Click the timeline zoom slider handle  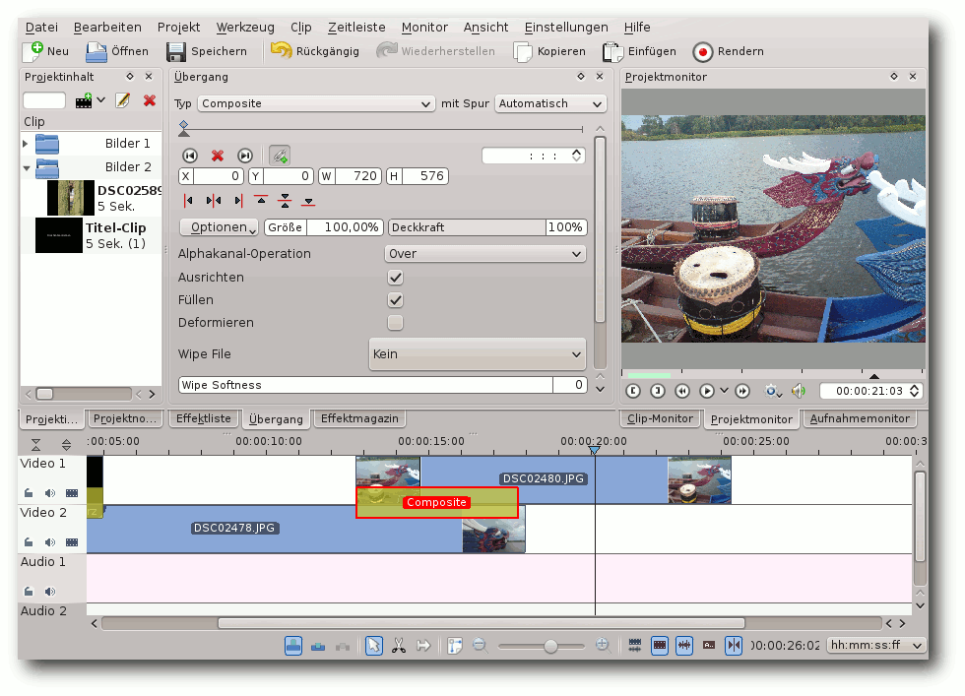pyautogui.click(x=550, y=646)
